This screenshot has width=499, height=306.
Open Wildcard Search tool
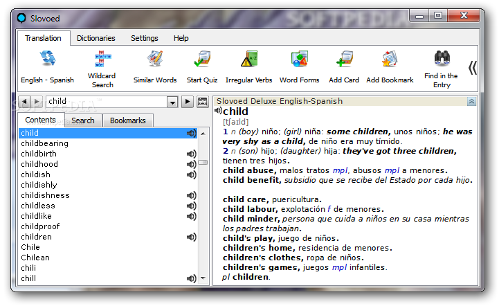(x=102, y=69)
